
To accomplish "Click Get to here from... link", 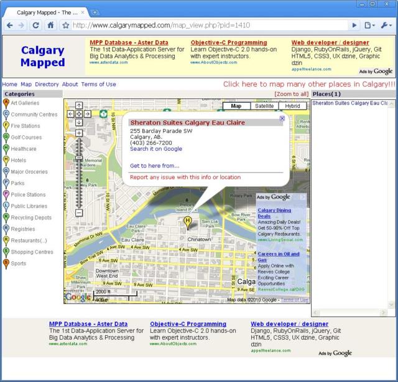I will point(155,166).
